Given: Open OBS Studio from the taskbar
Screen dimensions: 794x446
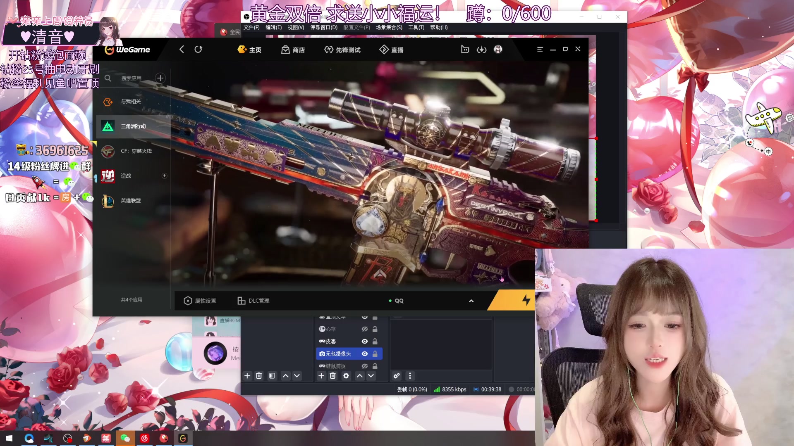Looking at the screenshot, I should coord(67,438).
